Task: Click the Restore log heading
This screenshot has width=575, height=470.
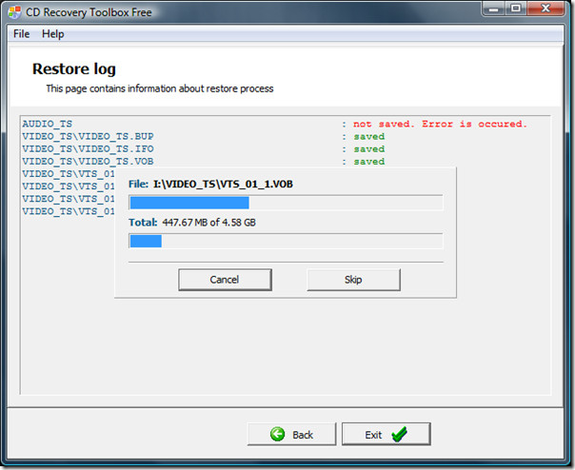Action: (x=74, y=69)
